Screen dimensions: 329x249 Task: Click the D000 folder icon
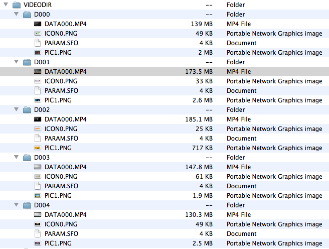pyautogui.click(x=27, y=15)
